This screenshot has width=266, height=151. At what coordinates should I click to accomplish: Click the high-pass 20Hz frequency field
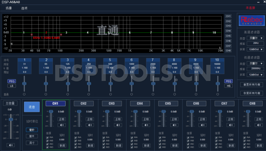click(255, 43)
